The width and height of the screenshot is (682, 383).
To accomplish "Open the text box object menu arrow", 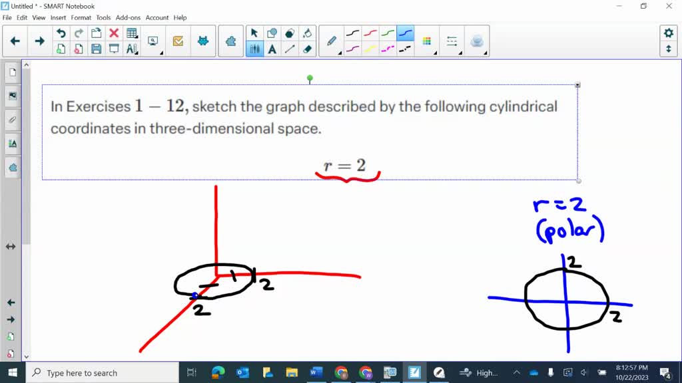I will (577, 85).
